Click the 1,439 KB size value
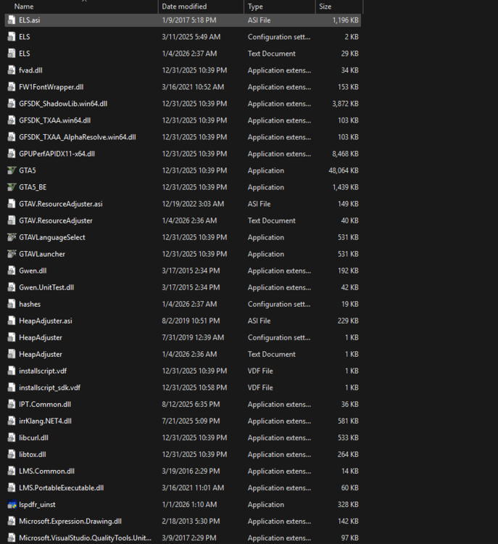Screen dimensions: 498x544 [x=345, y=187]
